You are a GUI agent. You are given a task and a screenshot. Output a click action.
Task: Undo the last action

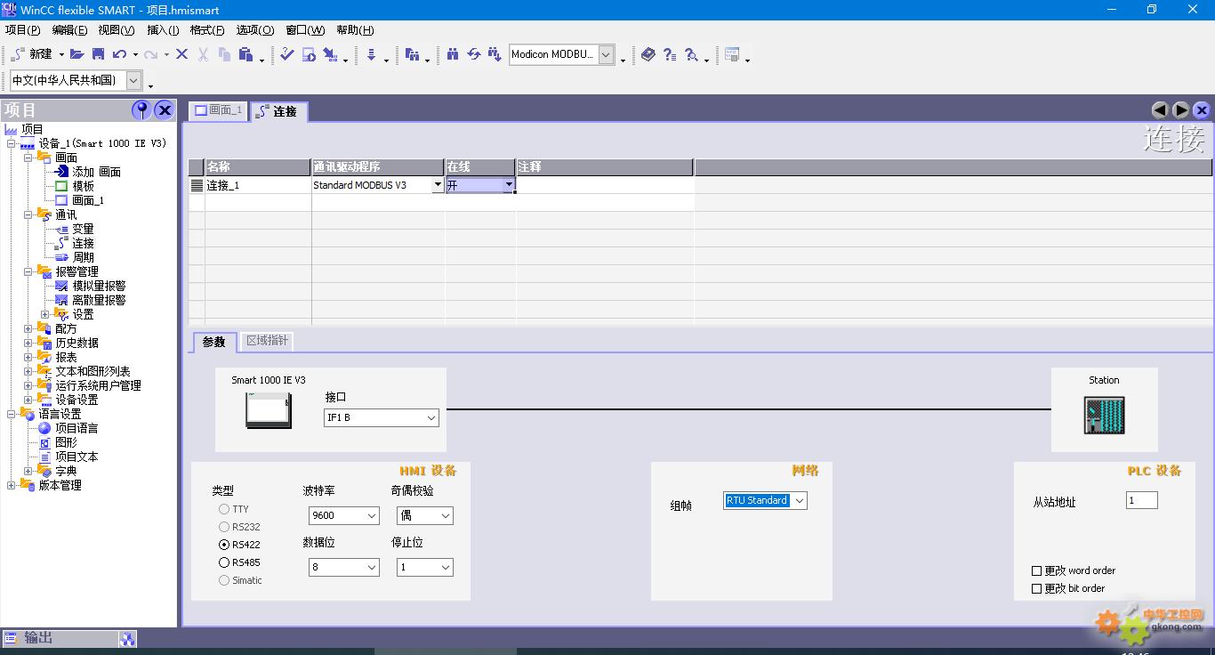[x=119, y=54]
